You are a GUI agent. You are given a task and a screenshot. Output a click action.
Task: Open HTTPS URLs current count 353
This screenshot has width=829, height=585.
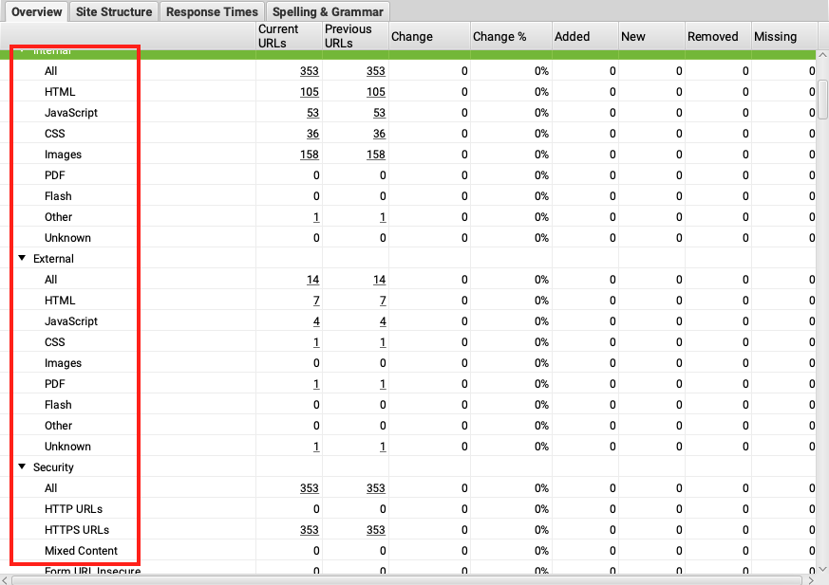pyautogui.click(x=310, y=530)
